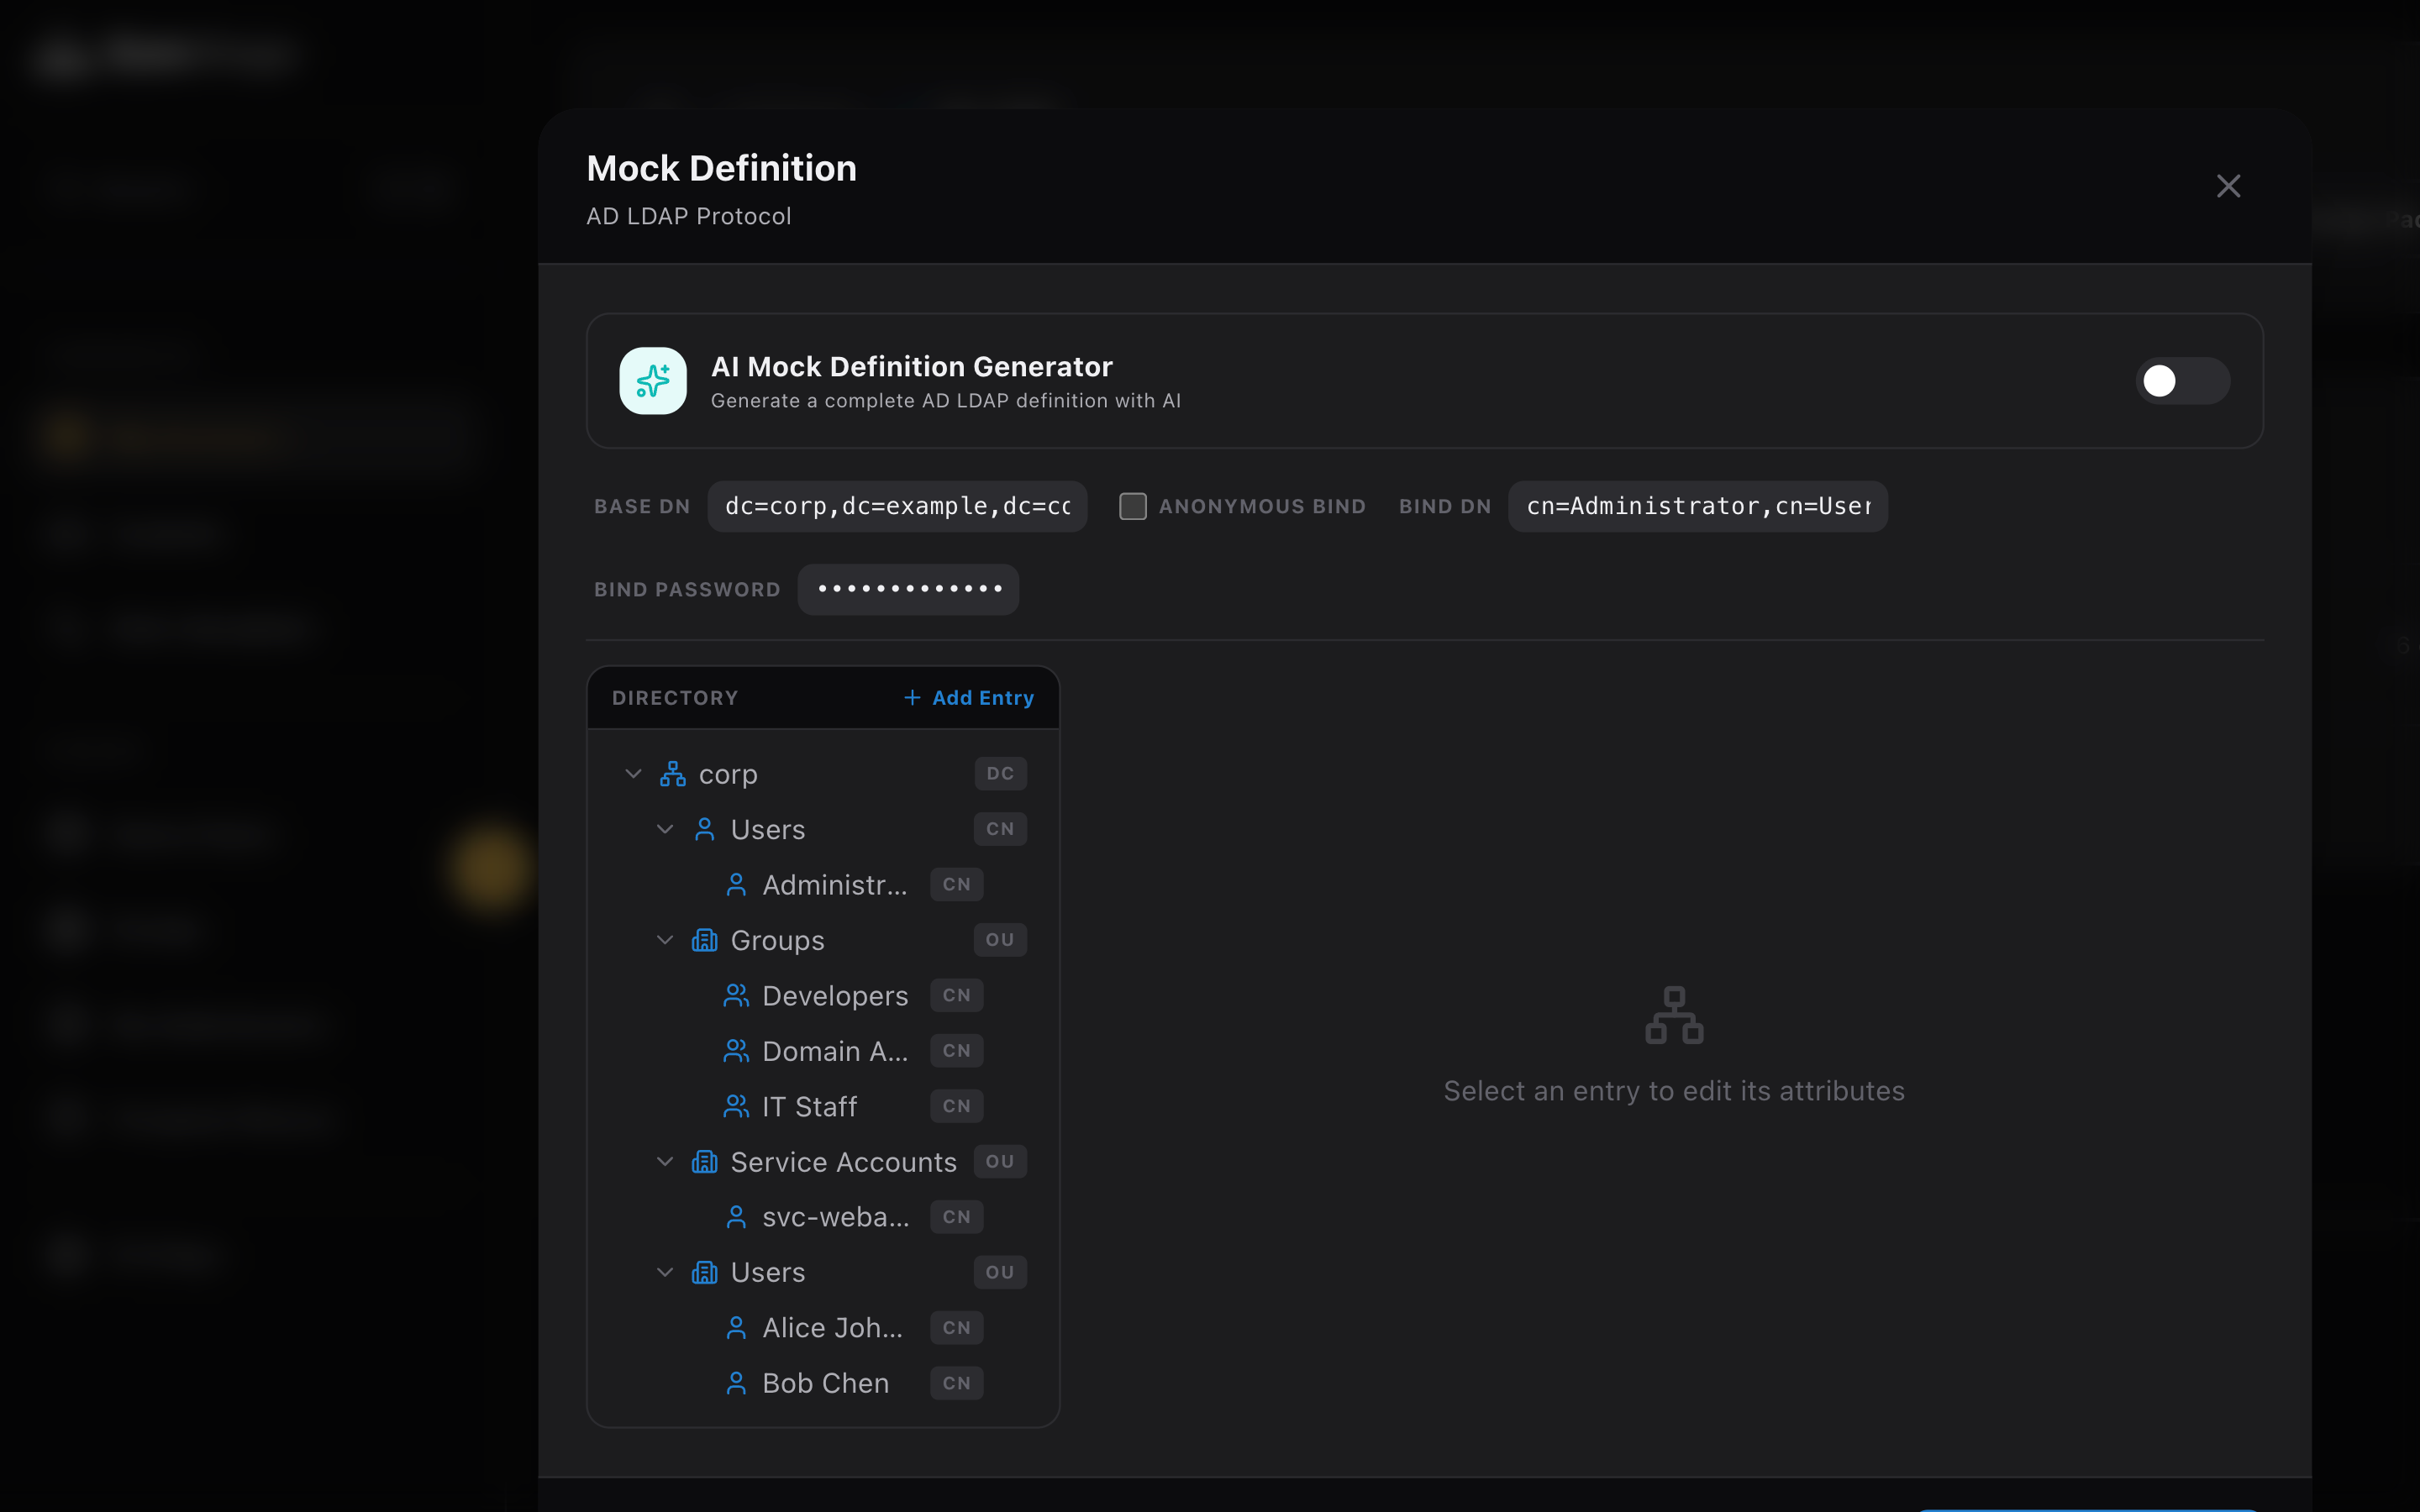
Task: Select the svc-weba... service account entry
Action: coord(835,1217)
